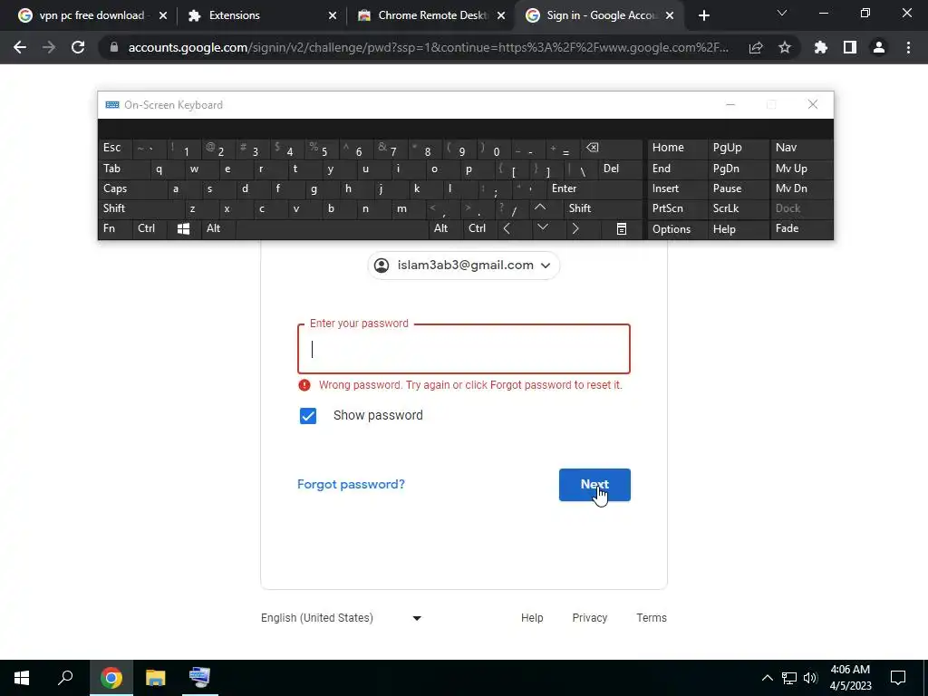Open the Terms footer link
Viewport: 928px width, 696px height.
tap(651, 618)
